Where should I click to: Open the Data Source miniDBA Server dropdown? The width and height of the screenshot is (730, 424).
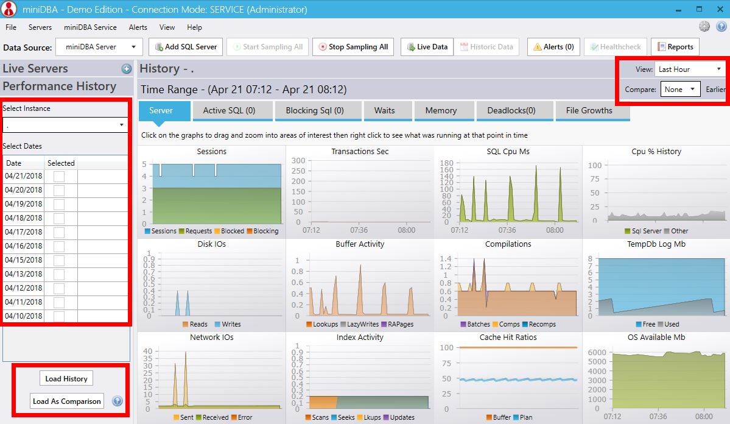pyautogui.click(x=99, y=47)
